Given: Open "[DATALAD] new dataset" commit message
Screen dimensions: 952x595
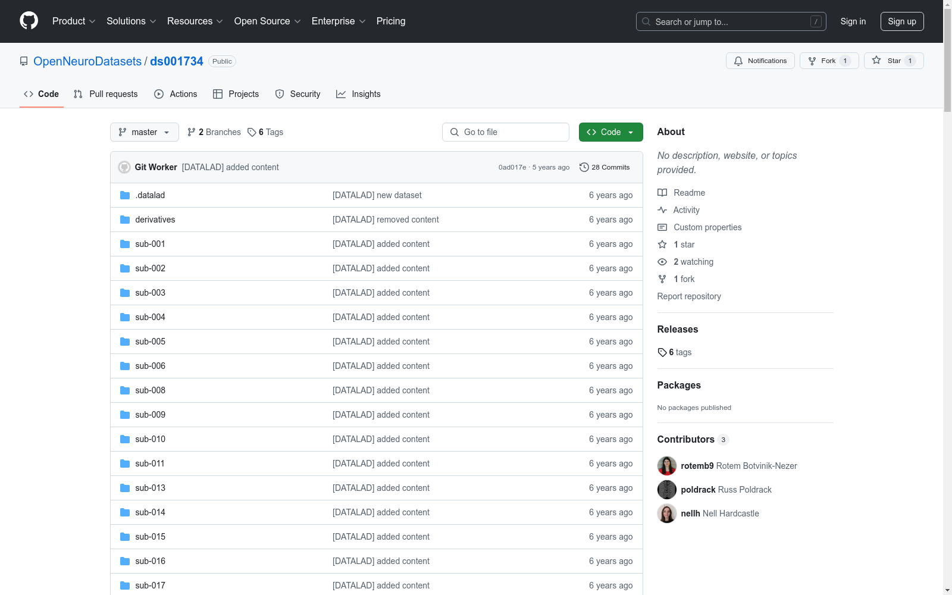Looking at the screenshot, I should 377,195.
